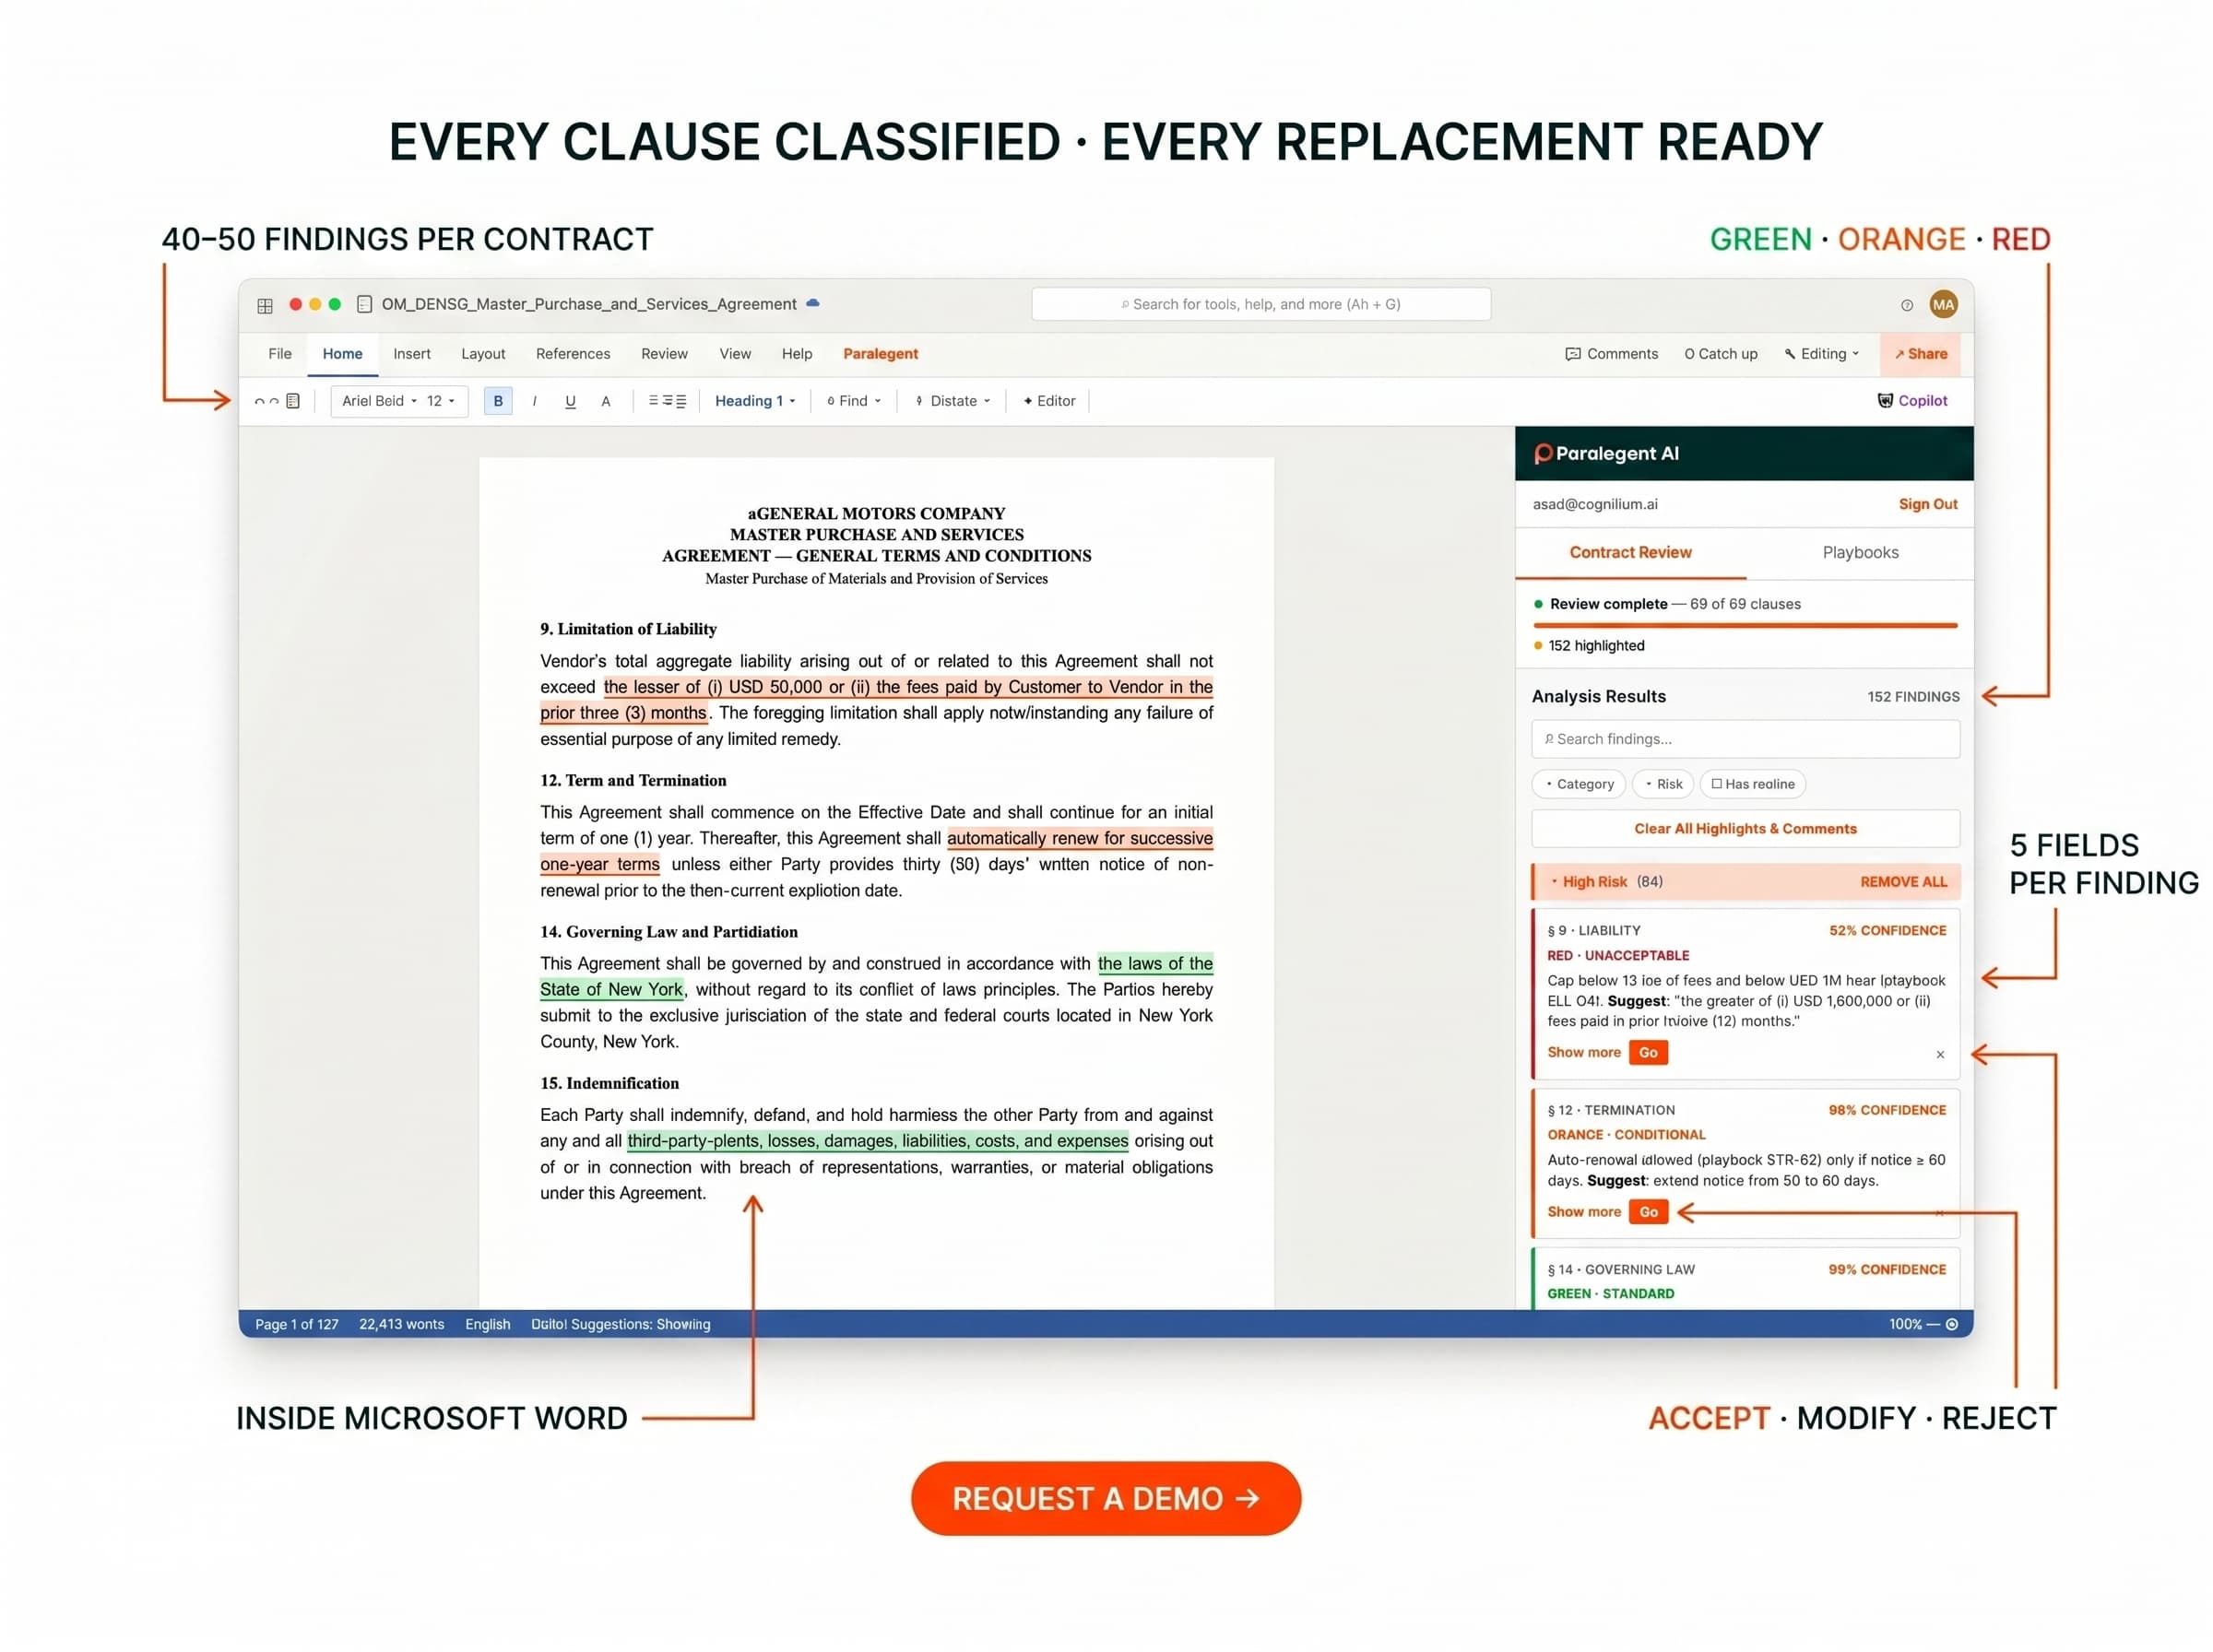Image resolution: width=2213 pixels, height=1652 pixels.
Task: Click the English language status bar entry
Action: [x=487, y=1324]
